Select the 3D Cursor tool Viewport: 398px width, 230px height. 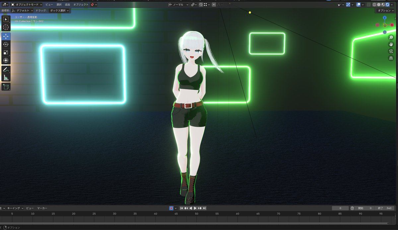coord(6,27)
